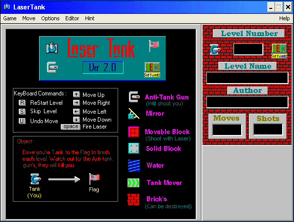Click the Author display field
Viewport: 294px width, 222px height.
[x=247, y=102]
